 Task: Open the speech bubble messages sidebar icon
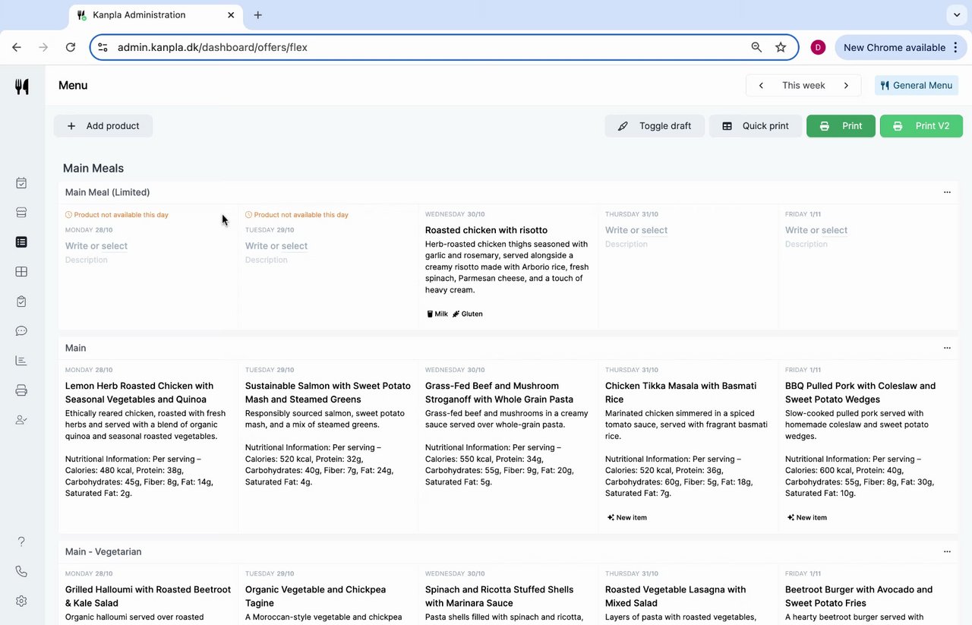click(x=21, y=331)
